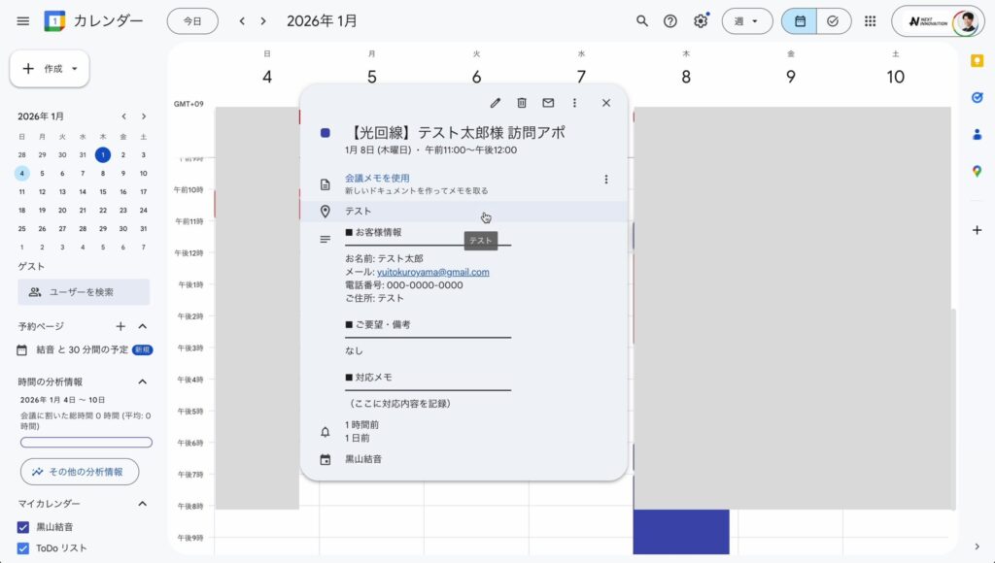Open the main menu hamburger icon
The width and height of the screenshot is (995, 563).
pyautogui.click(x=23, y=21)
